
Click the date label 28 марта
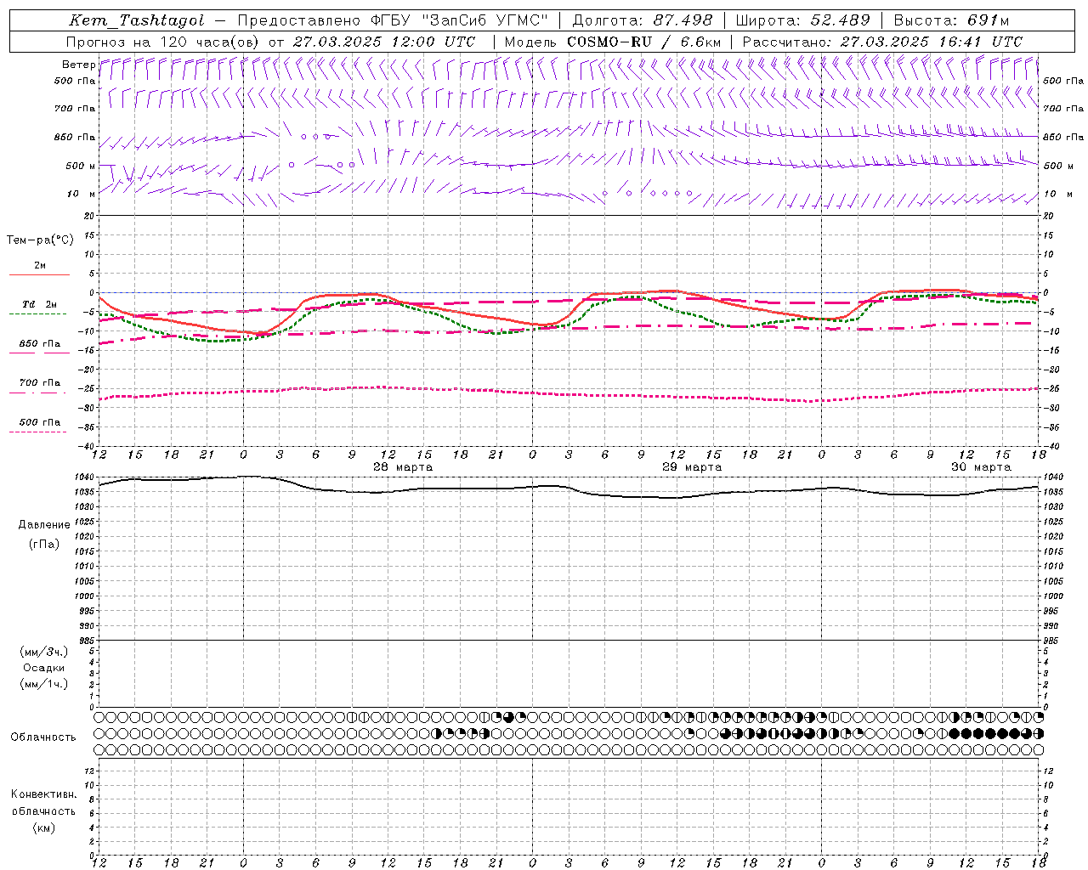click(x=403, y=467)
